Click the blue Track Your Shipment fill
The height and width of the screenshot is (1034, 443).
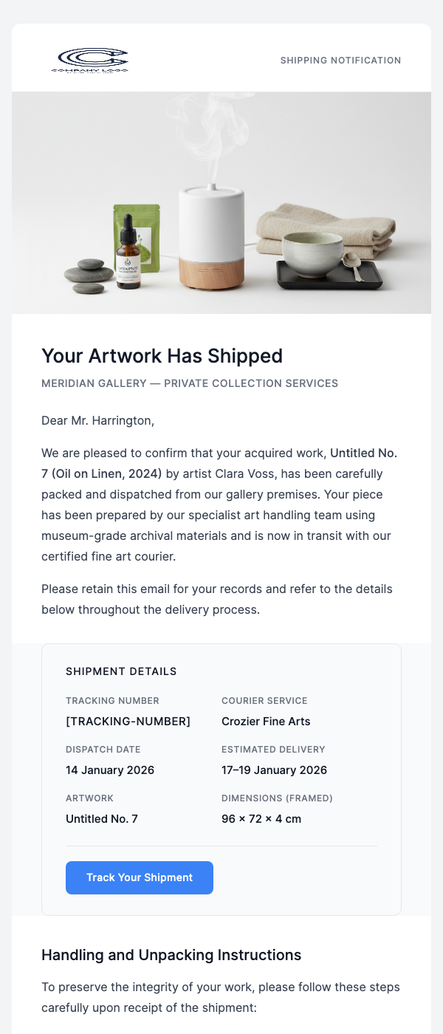click(x=139, y=877)
